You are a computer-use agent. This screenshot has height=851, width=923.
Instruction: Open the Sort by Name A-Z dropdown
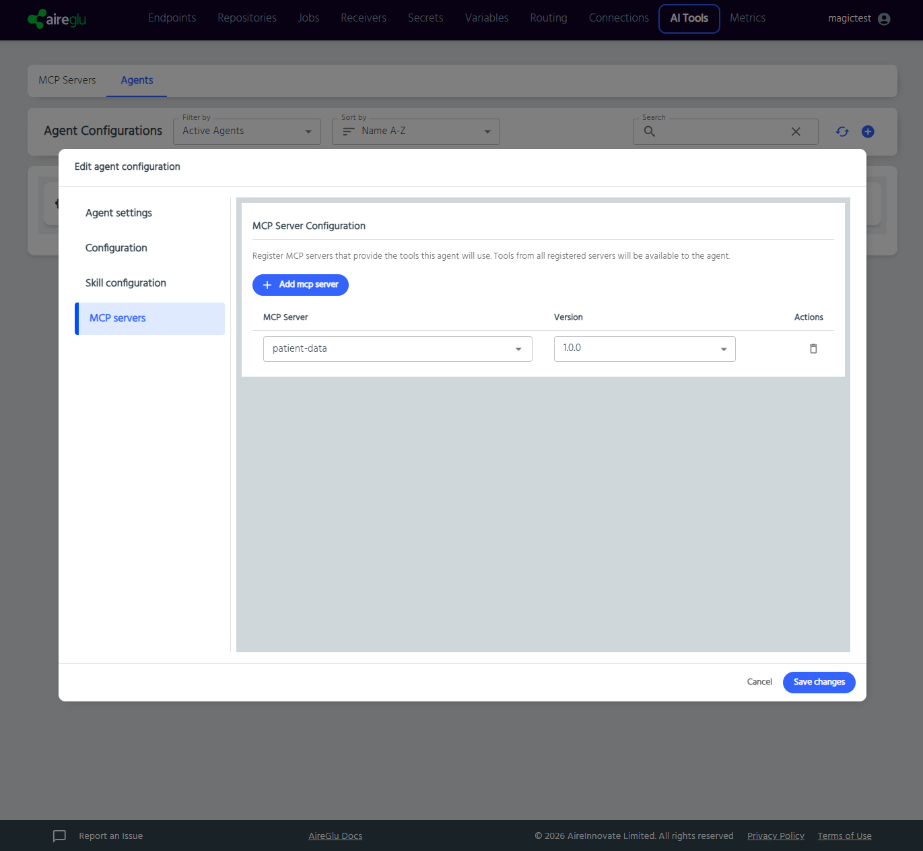click(416, 131)
